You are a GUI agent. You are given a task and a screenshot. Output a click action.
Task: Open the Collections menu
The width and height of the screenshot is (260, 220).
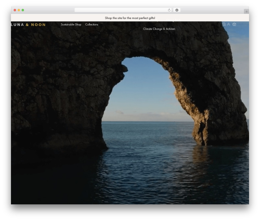(92, 24)
